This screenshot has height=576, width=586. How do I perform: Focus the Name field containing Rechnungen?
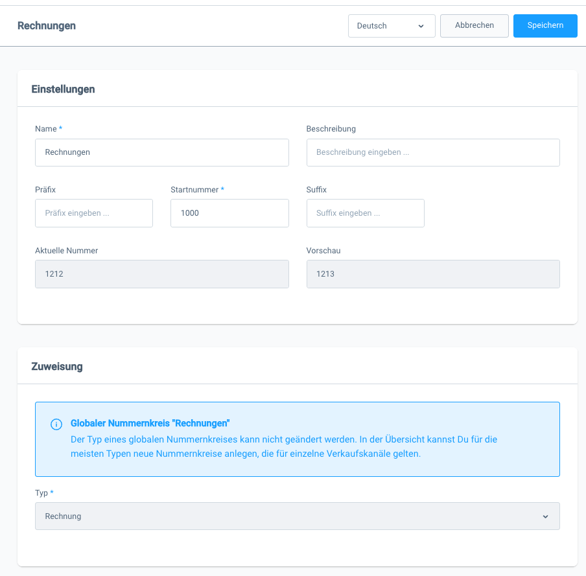click(161, 153)
